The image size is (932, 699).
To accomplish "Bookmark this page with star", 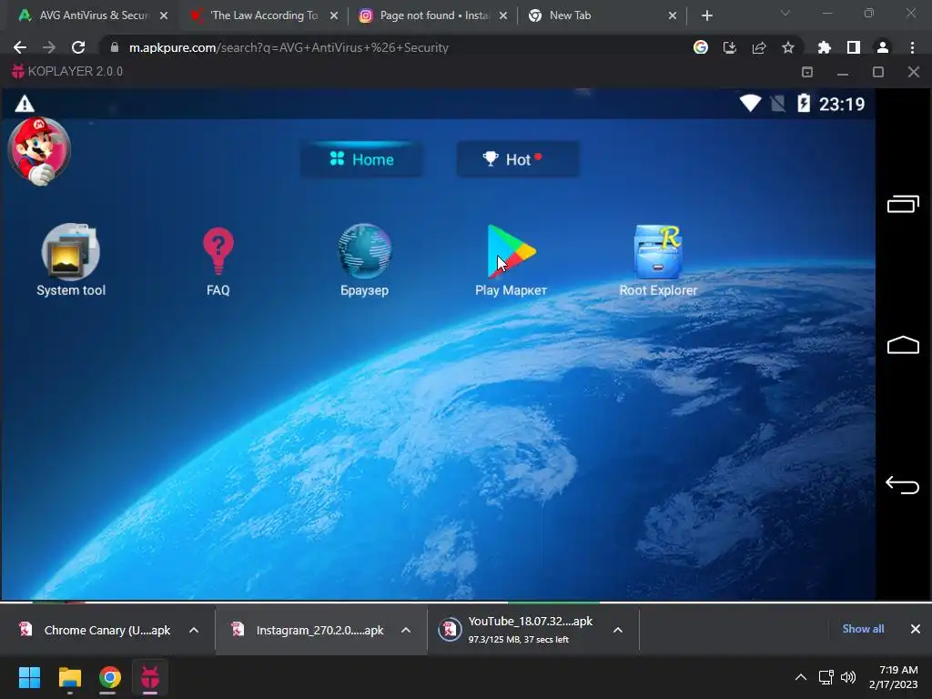I will tap(788, 47).
